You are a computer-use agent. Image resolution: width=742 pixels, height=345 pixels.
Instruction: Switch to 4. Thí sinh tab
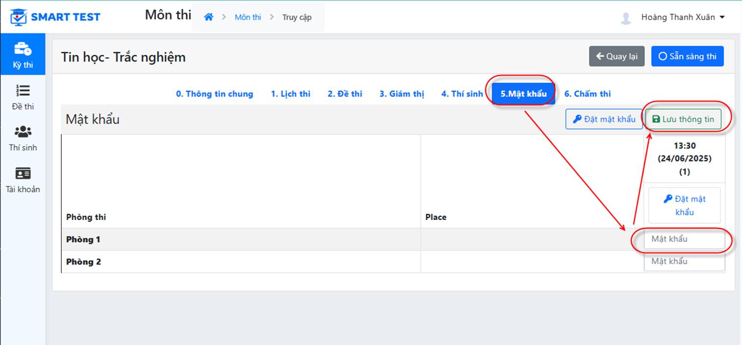pyautogui.click(x=462, y=94)
